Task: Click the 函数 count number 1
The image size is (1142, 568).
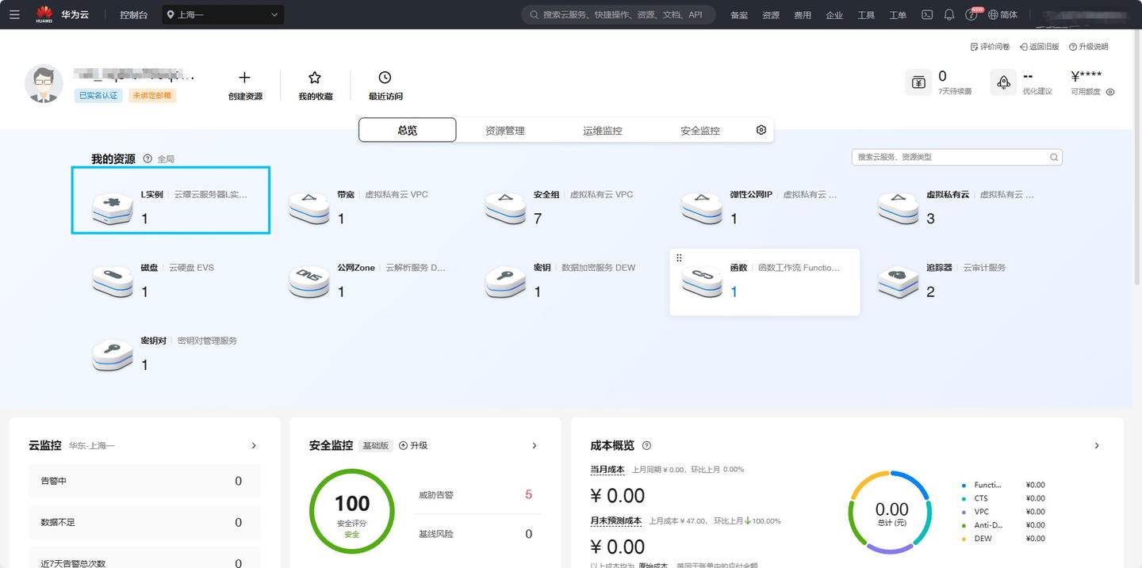Action: point(734,292)
